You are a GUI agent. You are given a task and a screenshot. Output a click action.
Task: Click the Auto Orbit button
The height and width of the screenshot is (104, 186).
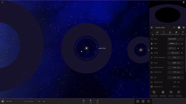(x=171, y=93)
